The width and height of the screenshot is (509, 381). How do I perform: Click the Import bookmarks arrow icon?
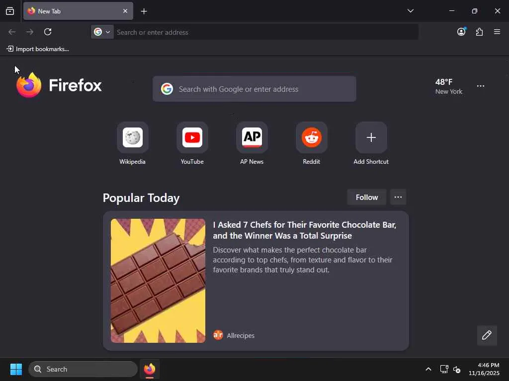[10, 49]
